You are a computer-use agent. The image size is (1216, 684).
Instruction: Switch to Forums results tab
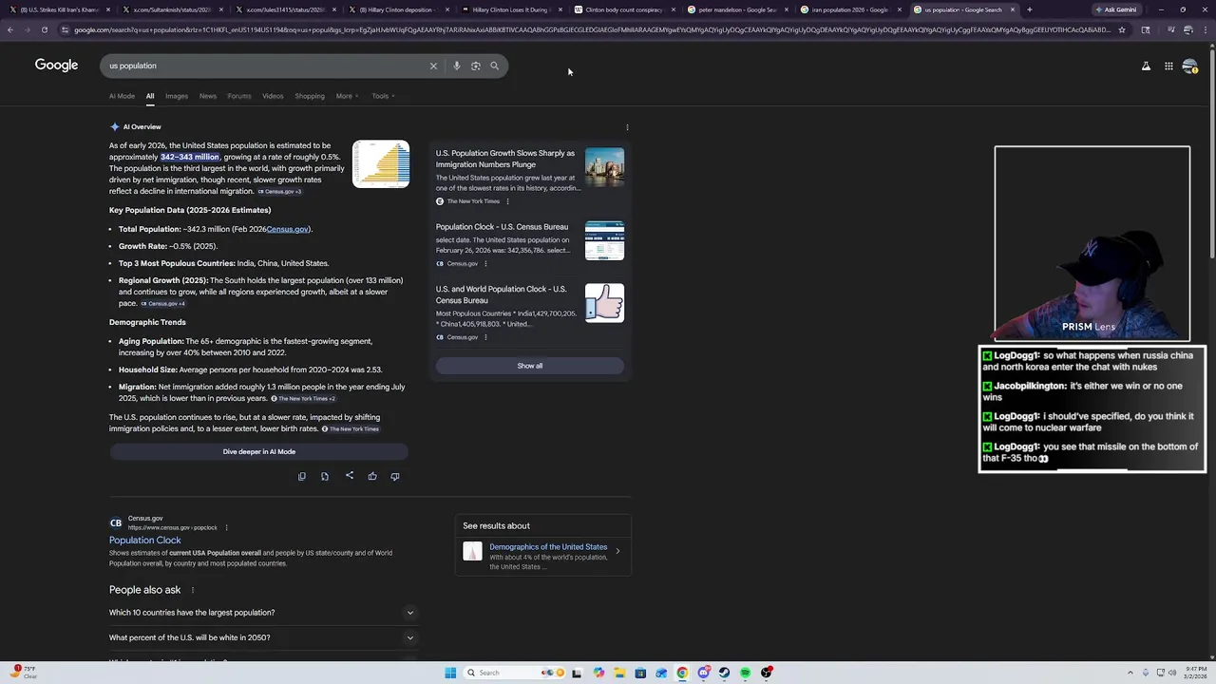[239, 96]
